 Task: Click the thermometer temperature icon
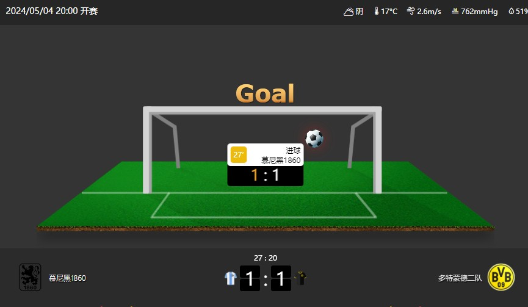tap(377, 11)
